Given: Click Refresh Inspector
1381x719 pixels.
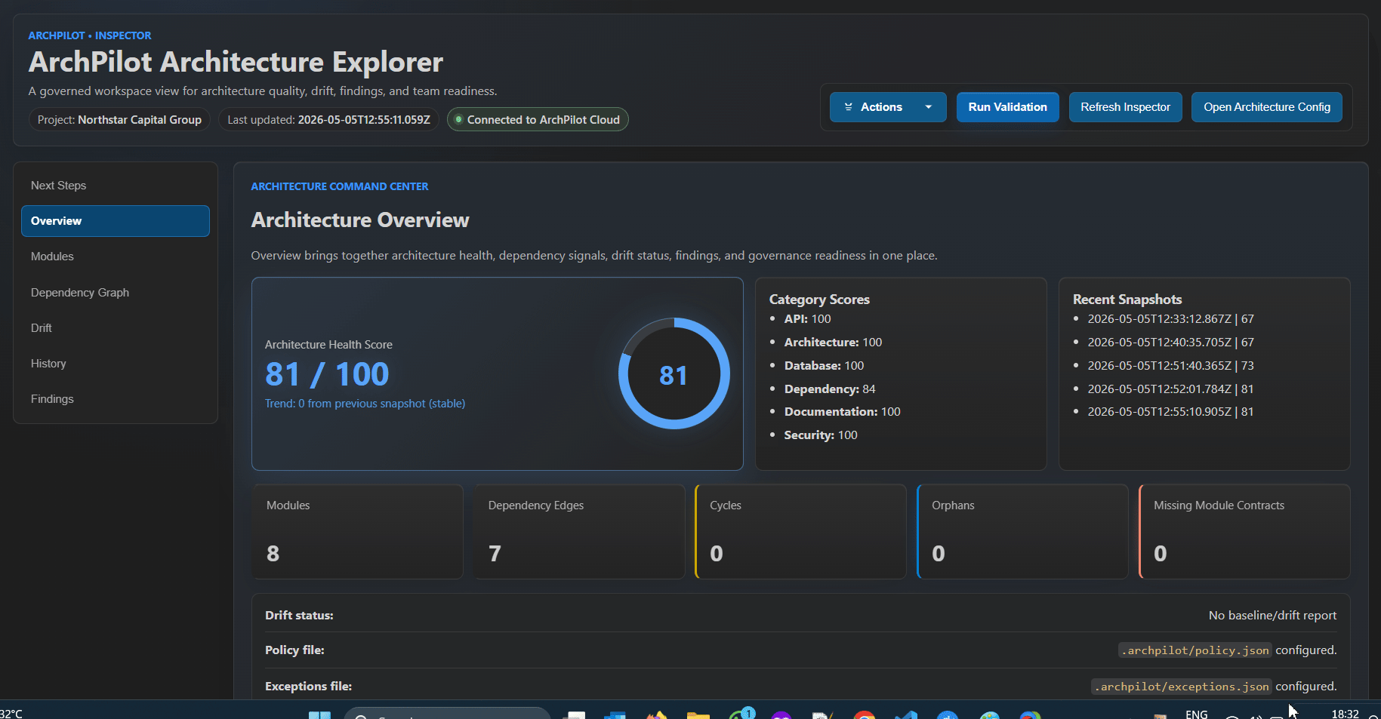Looking at the screenshot, I should (1125, 107).
